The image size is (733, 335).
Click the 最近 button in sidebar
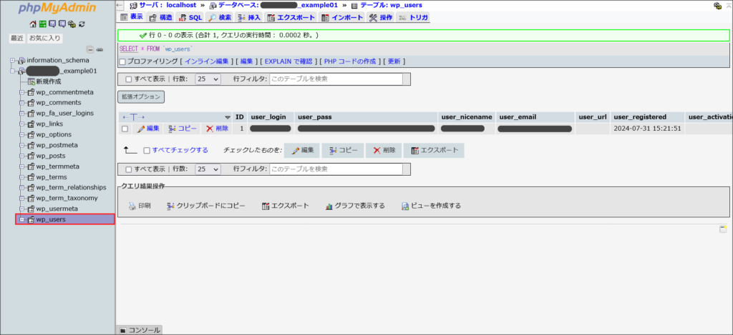tap(17, 39)
